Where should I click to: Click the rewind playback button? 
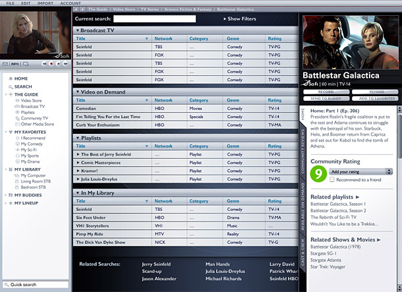pos(44,63)
